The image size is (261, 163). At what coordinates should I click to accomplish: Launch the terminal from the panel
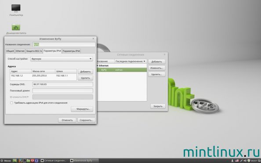tap(24, 161)
